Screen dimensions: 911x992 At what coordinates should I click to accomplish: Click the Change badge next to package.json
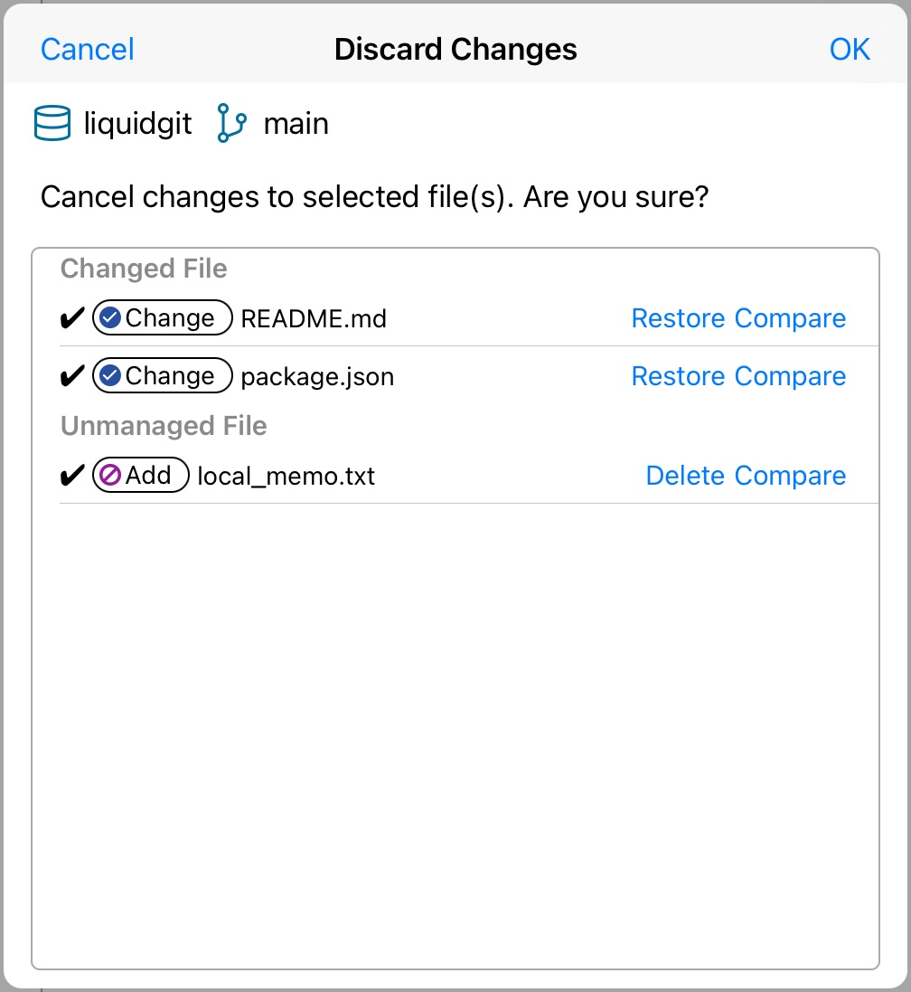click(x=162, y=376)
